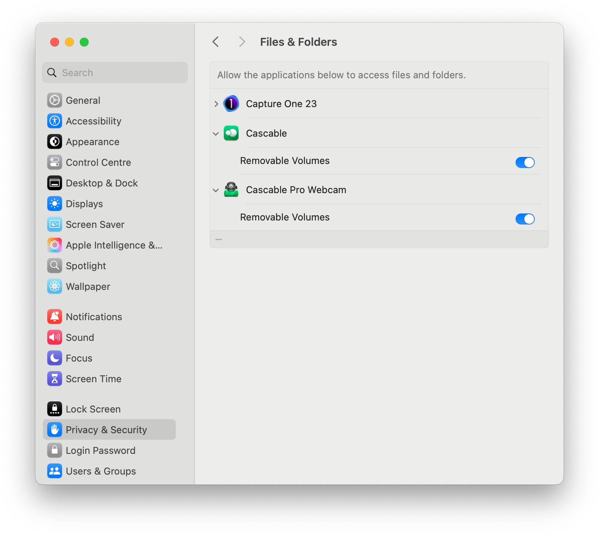Click the Wallpaper flower icon
The width and height of the screenshot is (599, 534).
pos(55,287)
